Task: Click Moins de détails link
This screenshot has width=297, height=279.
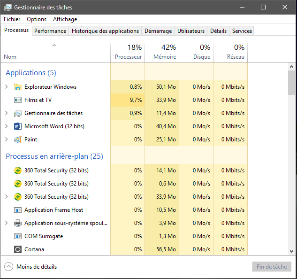Action: click(37, 267)
